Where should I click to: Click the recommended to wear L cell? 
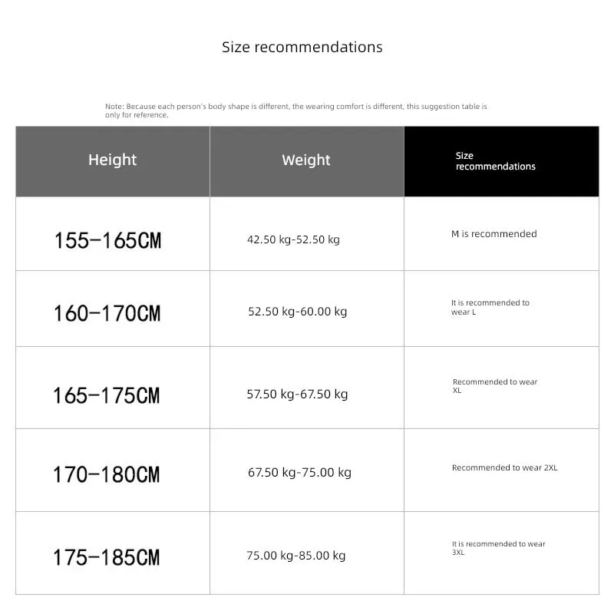point(501,309)
